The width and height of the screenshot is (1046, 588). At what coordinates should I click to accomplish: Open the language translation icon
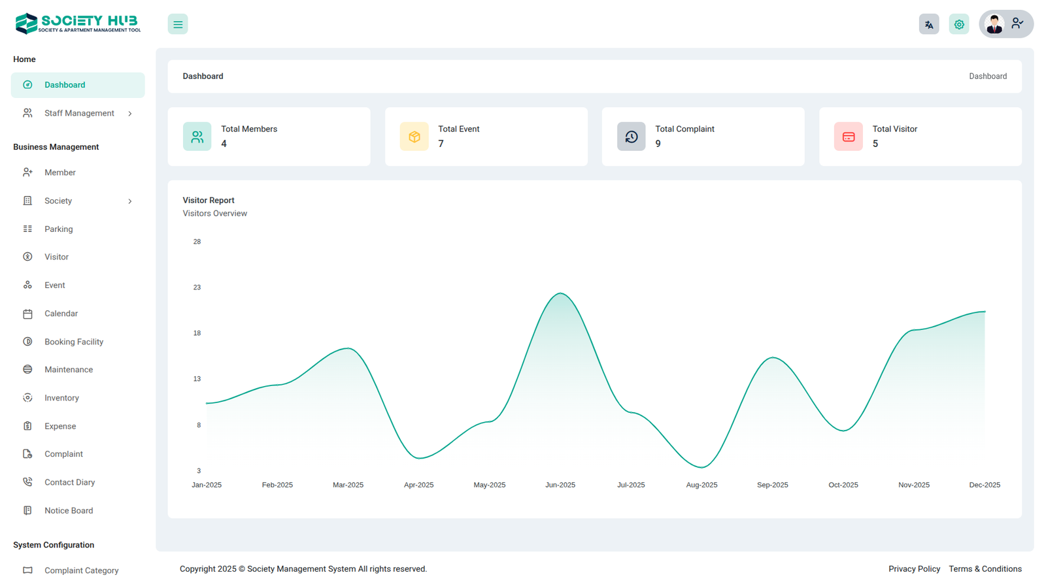coord(928,24)
